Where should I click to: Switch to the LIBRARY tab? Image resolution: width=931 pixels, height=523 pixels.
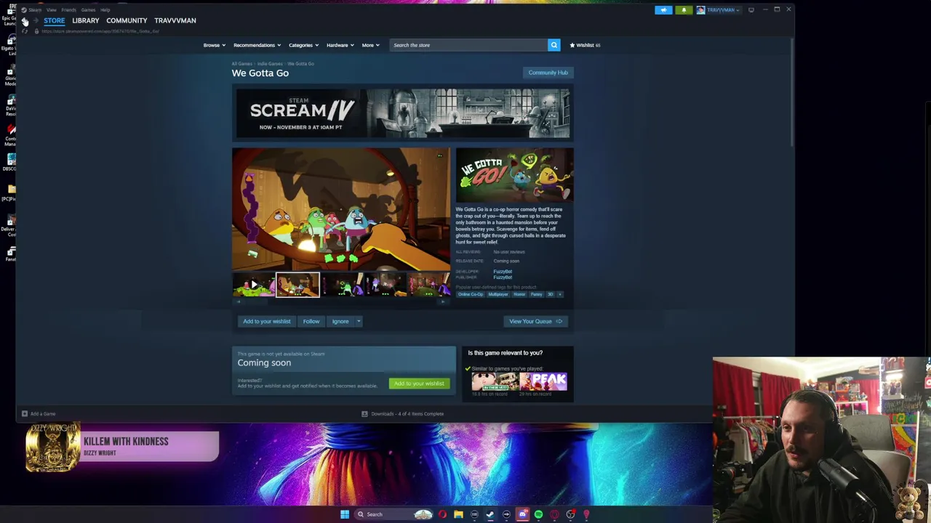pos(85,20)
